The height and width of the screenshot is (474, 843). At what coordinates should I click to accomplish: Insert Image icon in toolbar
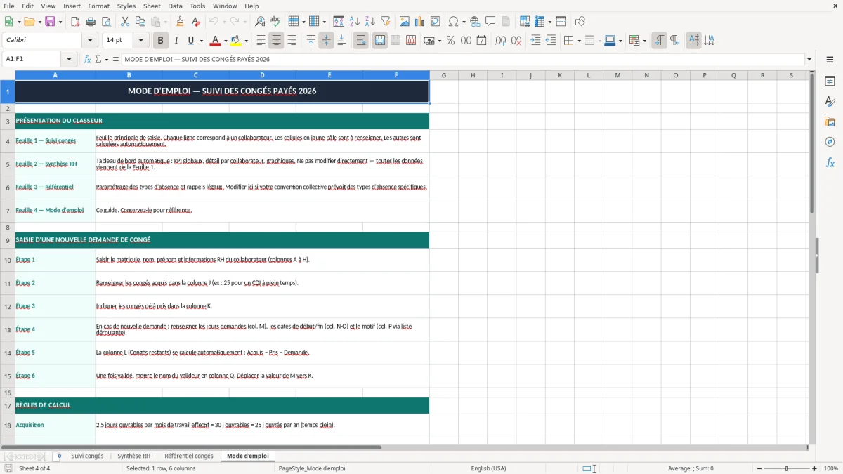pos(405,22)
